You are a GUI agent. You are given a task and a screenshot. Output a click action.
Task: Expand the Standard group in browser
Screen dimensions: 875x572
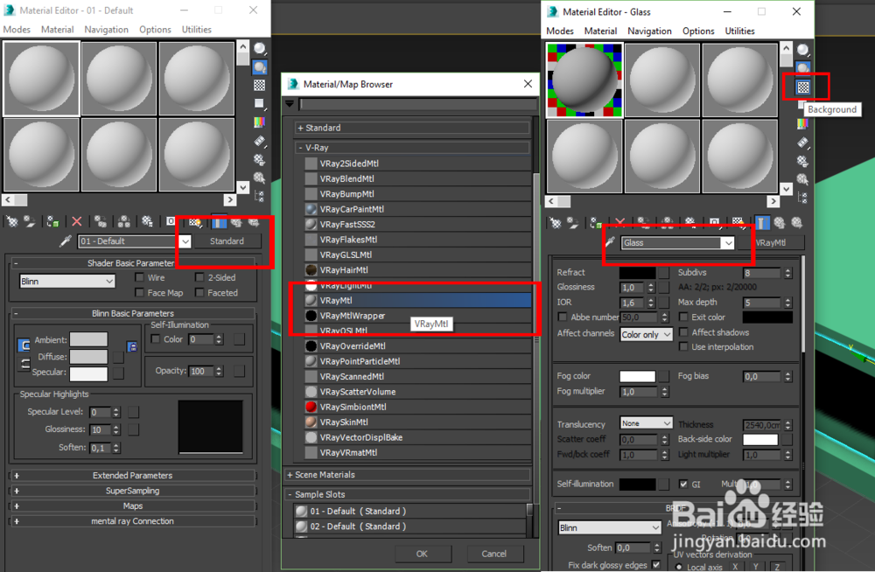tap(412, 128)
